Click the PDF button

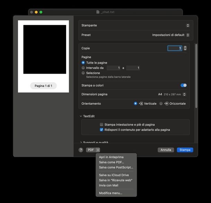tap(91, 150)
